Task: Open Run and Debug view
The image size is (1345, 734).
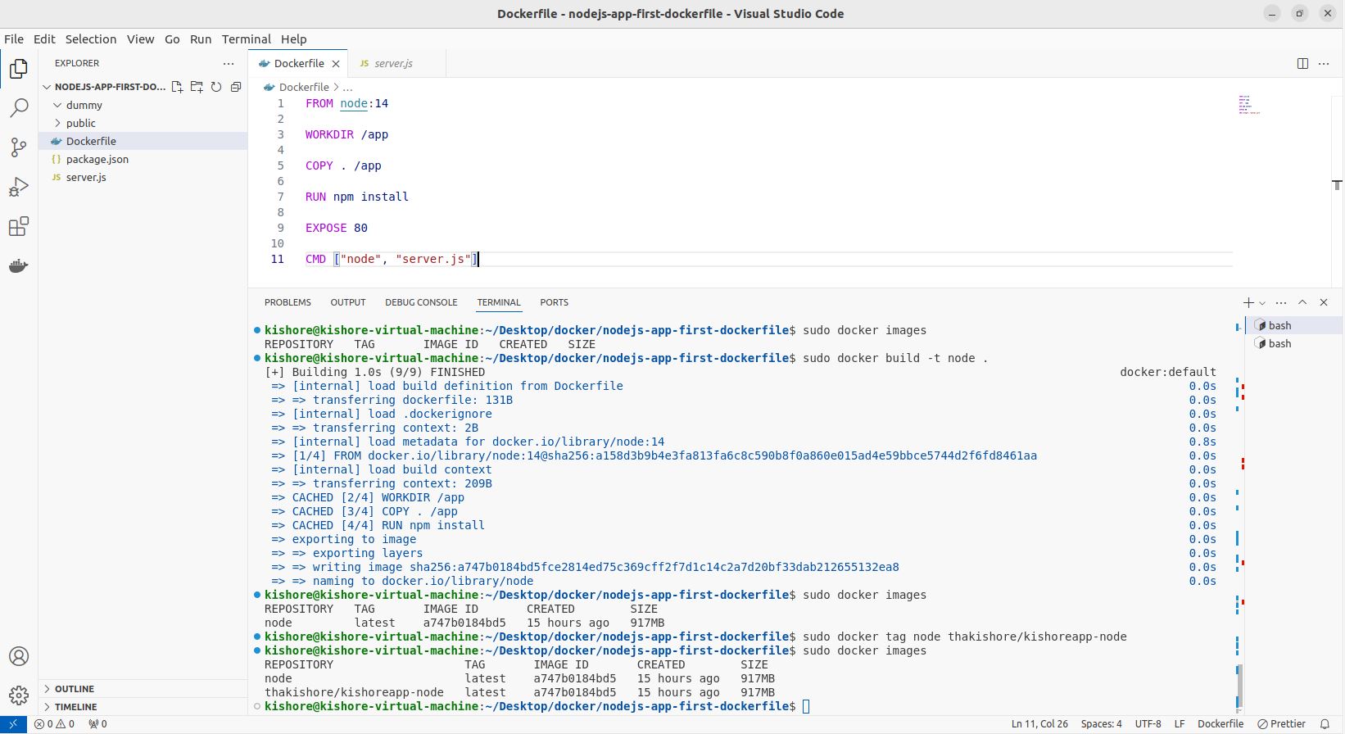Action: pyautogui.click(x=19, y=187)
